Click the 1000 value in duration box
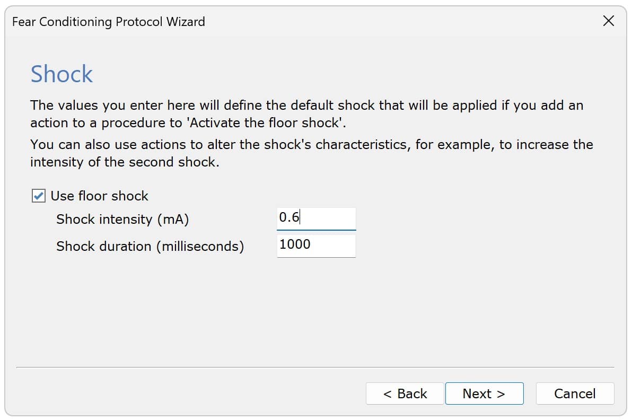This screenshot has height=420, width=632. (295, 244)
